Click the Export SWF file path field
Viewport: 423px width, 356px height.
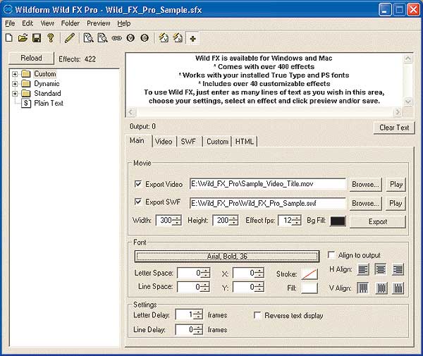pyautogui.click(x=268, y=203)
